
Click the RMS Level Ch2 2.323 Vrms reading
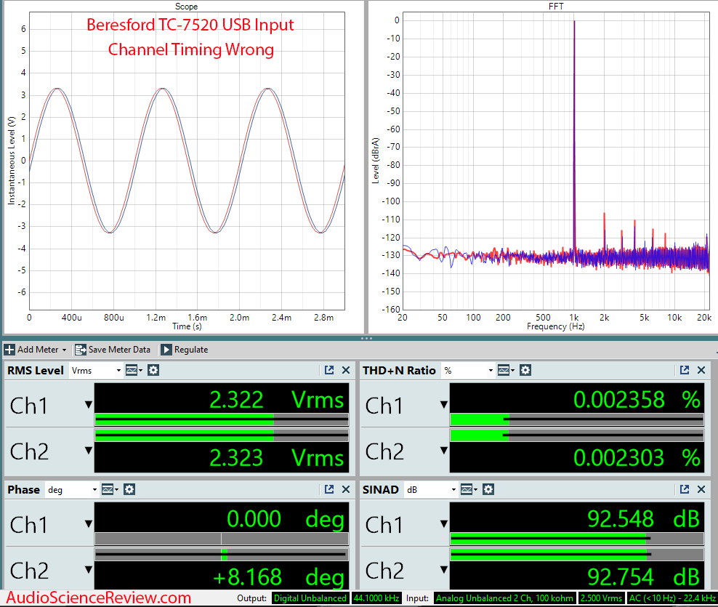276,458
